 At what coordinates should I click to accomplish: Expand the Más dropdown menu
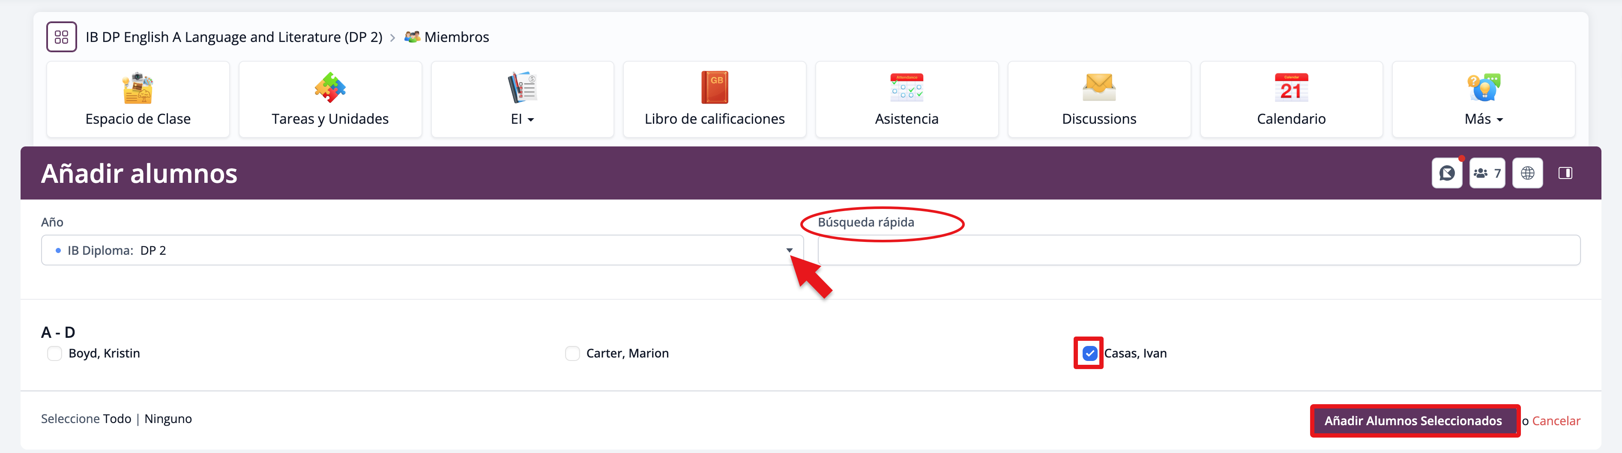coord(1483,119)
